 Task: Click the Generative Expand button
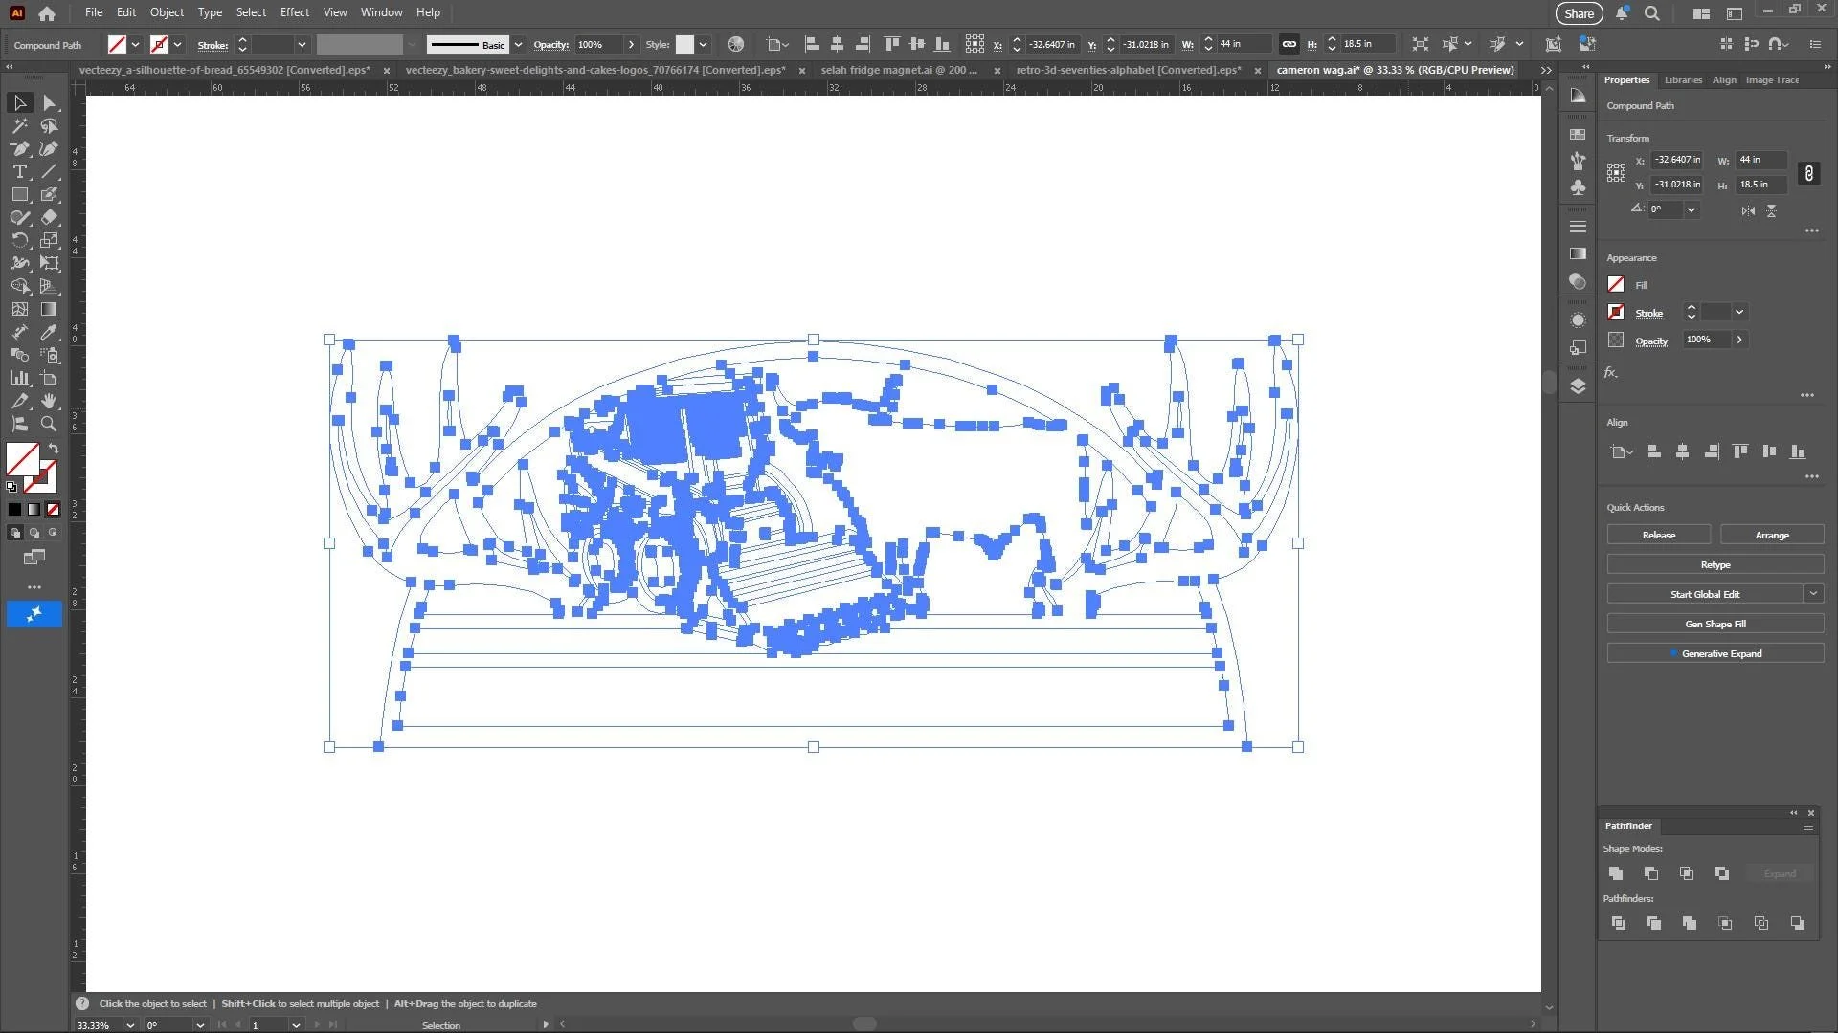1715,654
